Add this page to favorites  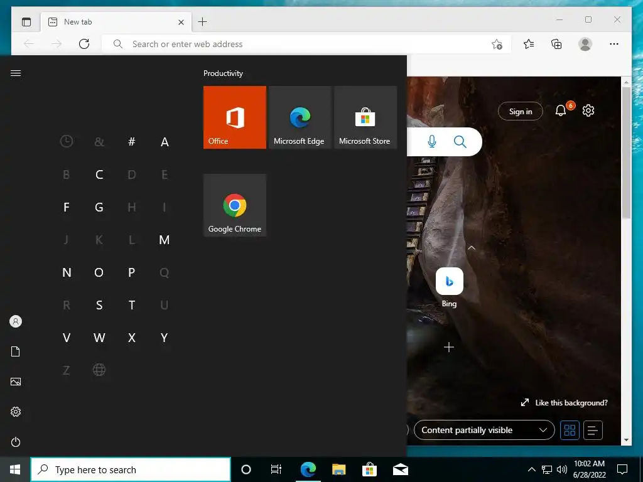click(x=497, y=45)
